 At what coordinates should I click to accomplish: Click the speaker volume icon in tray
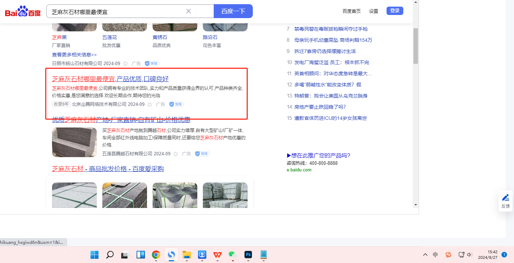point(469,255)
